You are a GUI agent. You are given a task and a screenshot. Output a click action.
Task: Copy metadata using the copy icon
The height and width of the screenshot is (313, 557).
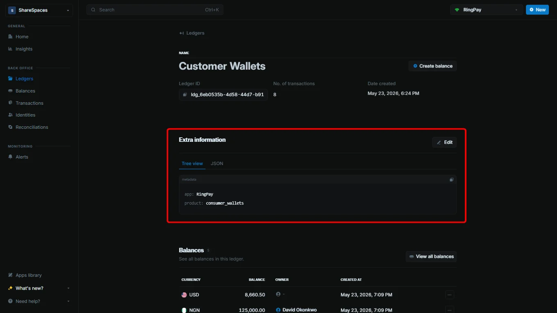tap(451, 179)
